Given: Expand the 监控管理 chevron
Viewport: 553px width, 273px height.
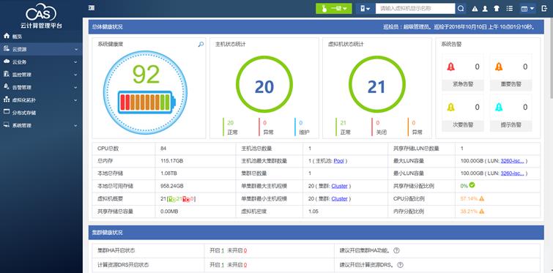Looking at the screenshot, I should [x=76, y=75].
